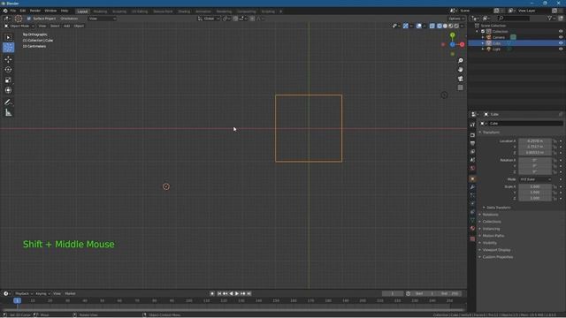Activate the Rotate tool
Image resolution: width=566 pixels, height=318 pixels.
8,70
